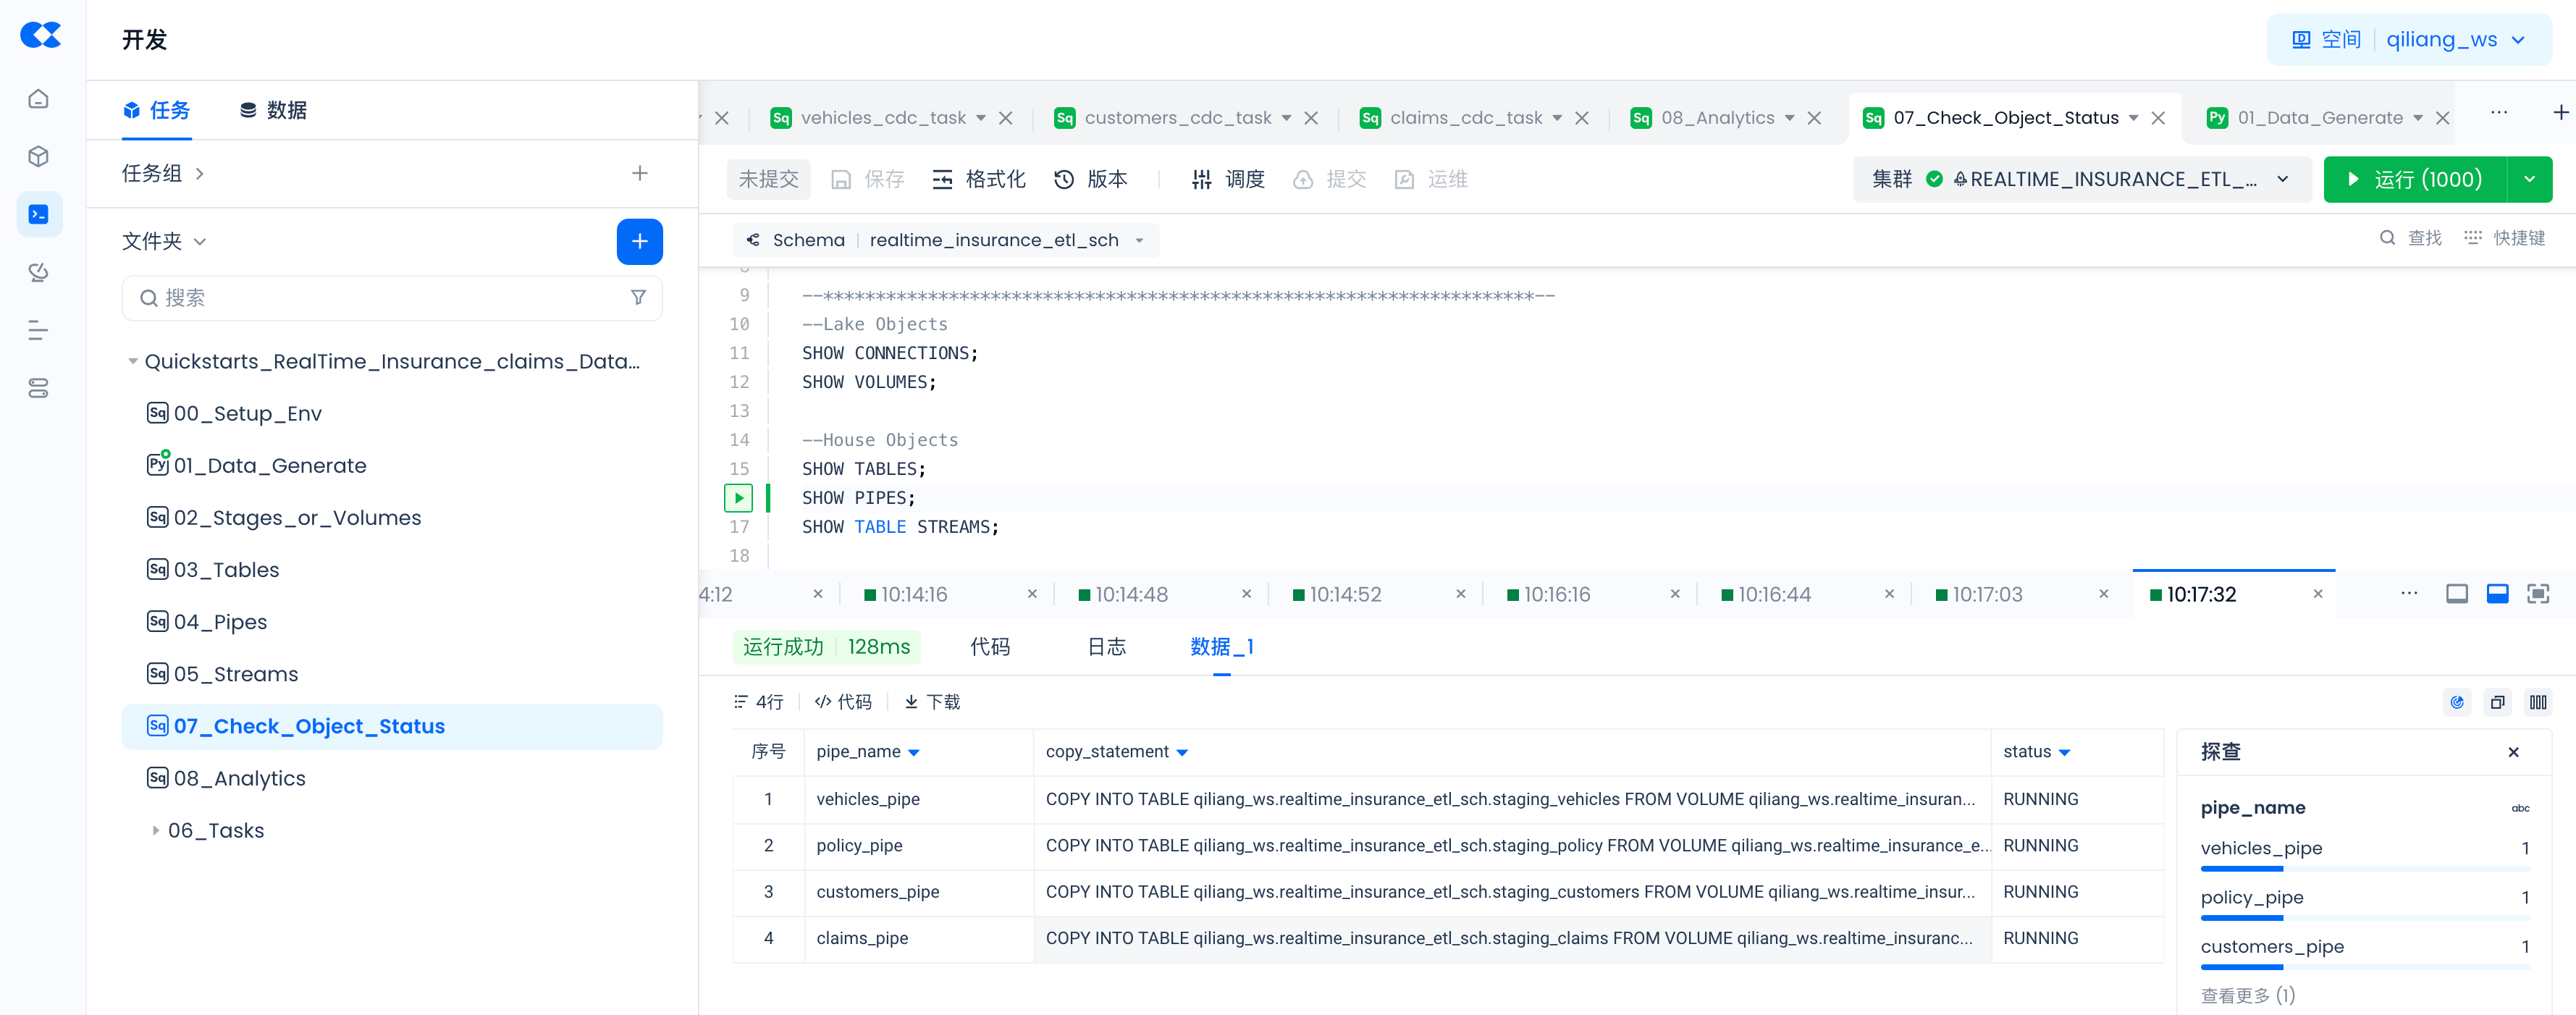This screenshot has width=2576, height=1015.
Task: Open the 日志 log tab
Action: (x=1106, y=647)
